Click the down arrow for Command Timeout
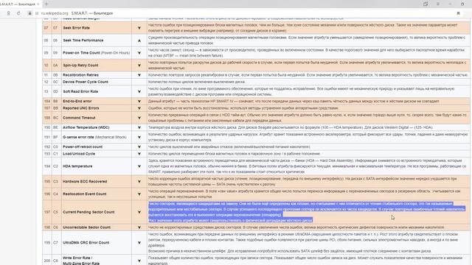 (139, 118)
